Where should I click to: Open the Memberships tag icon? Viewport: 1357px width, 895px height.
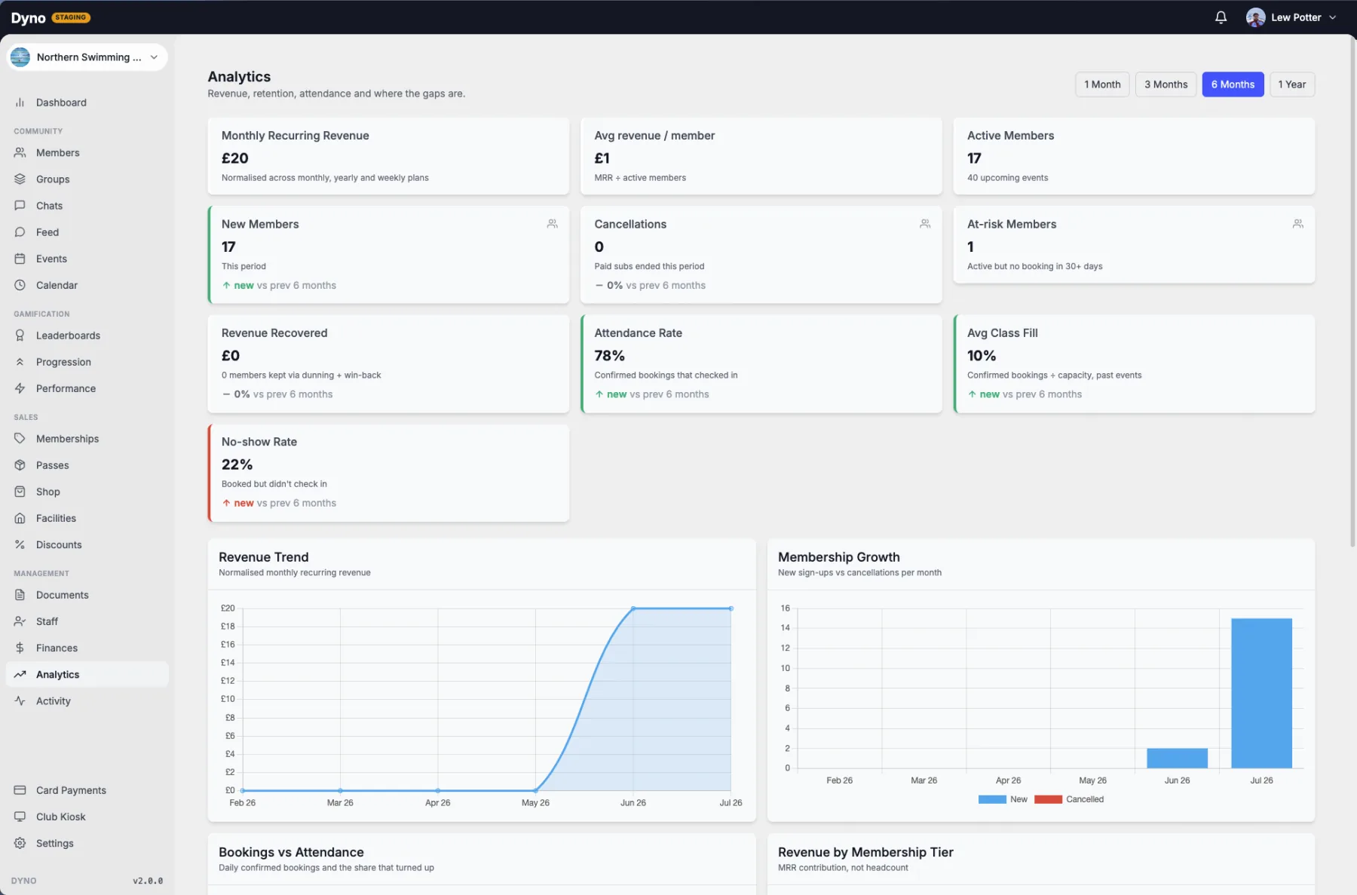[x=20, y=438]
